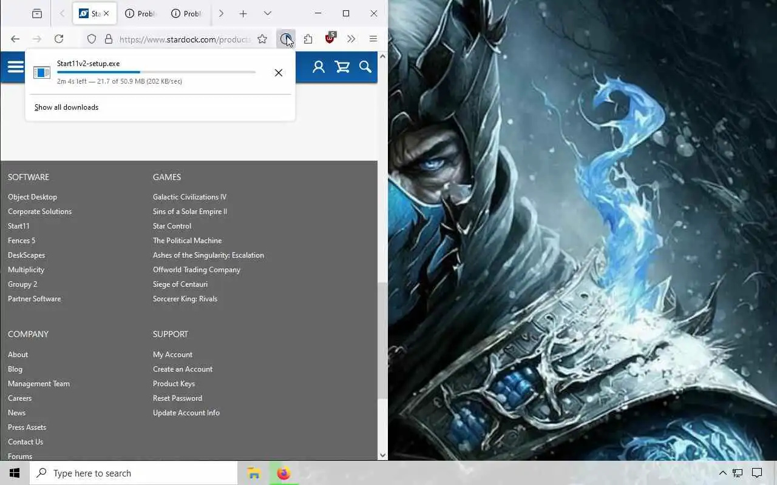777x485 pixels.
Task: Reload the current Stardock page
Action: click(59, 39)
